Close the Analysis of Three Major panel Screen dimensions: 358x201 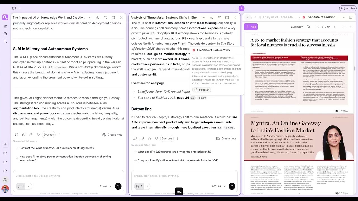coord(235,18)
